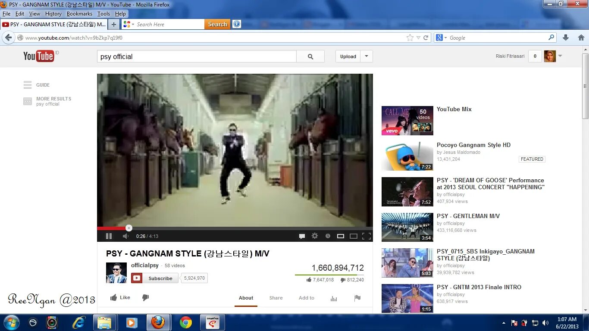Open the video statistics graph icon
Image resolution: width=589 pixels, height=331 pixels.
coord(333,297)
